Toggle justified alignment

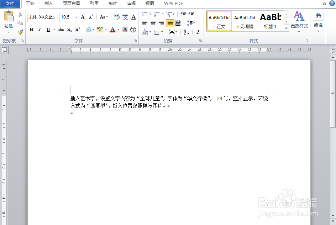pos(169,23)
